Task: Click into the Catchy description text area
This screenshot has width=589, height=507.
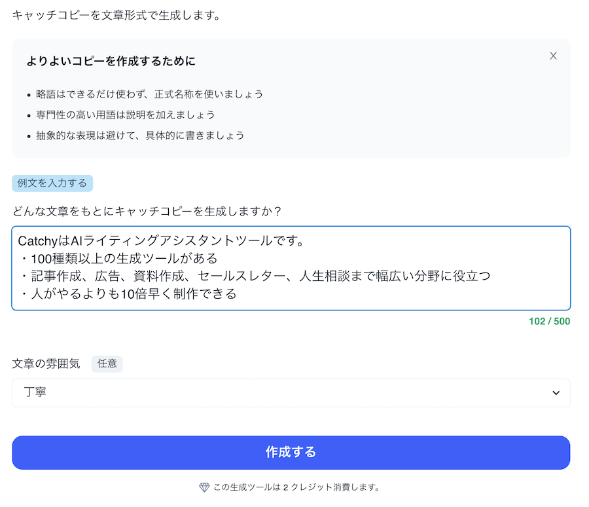Action: coord(291,268)
